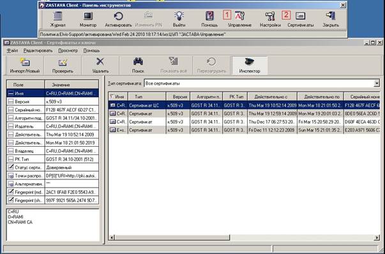This screenshot has width=385, height=254.
Task: Open the Журнал tool in ZASTAVA toolbar panel
Action: [x=57, y=19]
